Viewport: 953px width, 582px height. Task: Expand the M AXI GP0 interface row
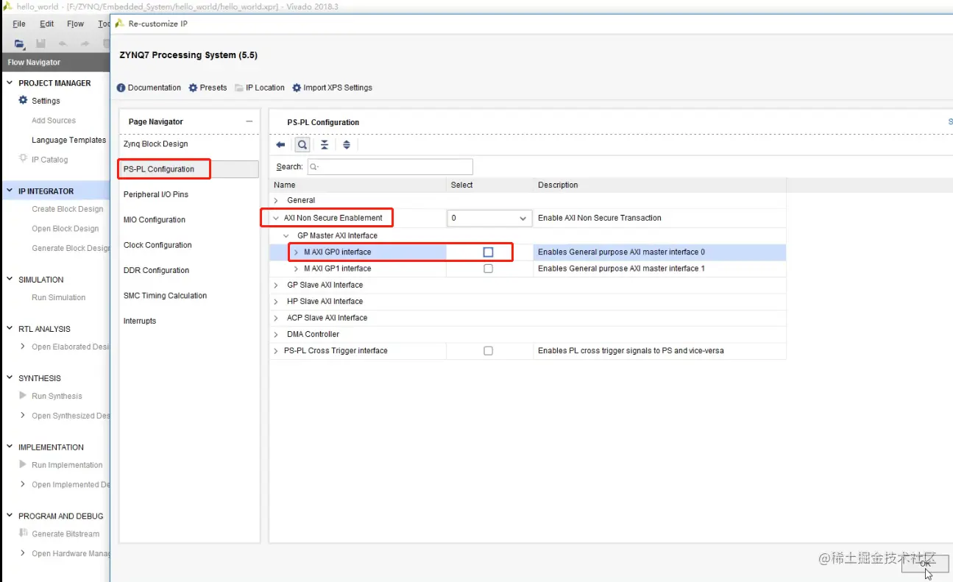point(296,252)
